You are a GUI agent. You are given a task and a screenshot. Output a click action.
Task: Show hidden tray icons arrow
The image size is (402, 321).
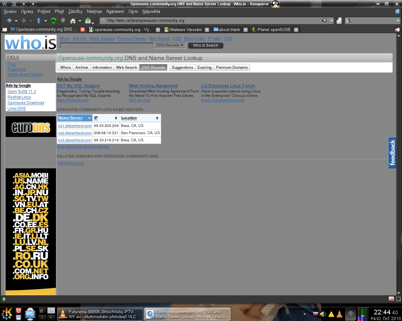[304, 314]
